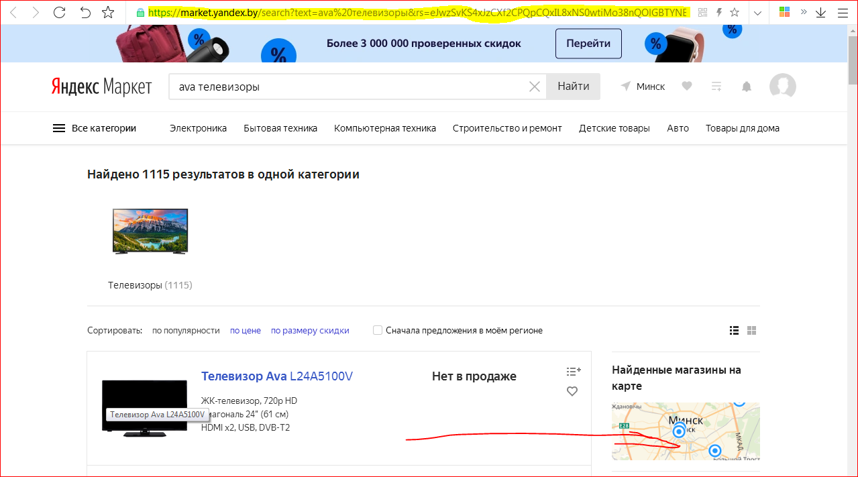Open the Электроника category
Image resolution: width=858 pixels, height=477 pixels.
click(x=198, y=128)
